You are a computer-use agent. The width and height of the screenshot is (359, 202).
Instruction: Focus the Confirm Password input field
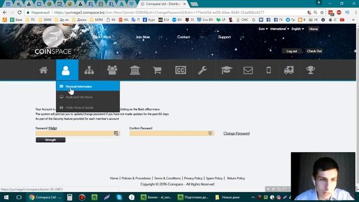pyautogui.click(x=172, y=134)
